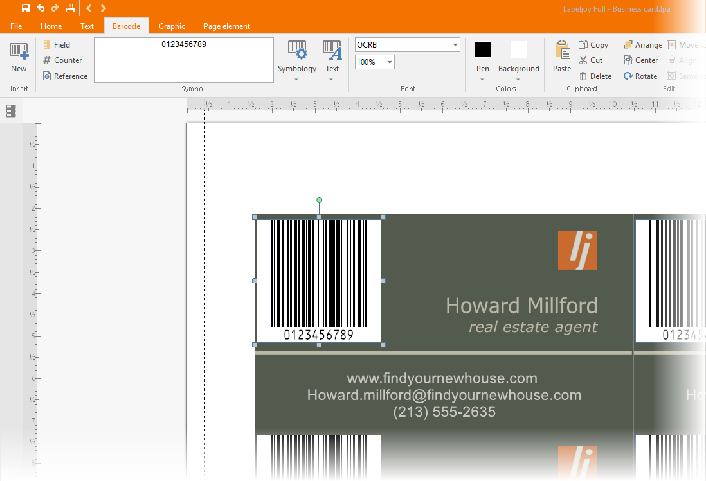Insert a new barcode with New

point(19,57)
